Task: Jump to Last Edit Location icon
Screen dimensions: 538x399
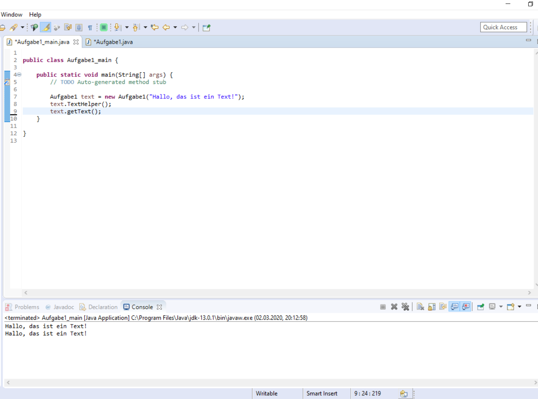Action: 154,27
